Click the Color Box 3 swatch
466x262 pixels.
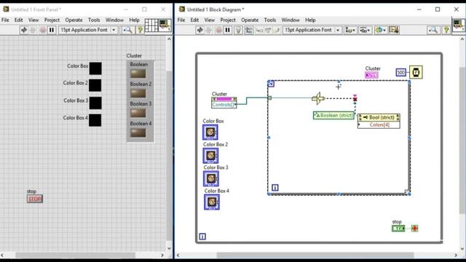[x=95, y=103]
